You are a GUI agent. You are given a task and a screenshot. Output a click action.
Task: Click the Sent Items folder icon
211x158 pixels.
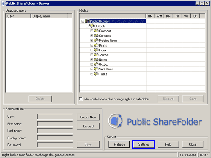pyautogui.click(x=96, y=69)
